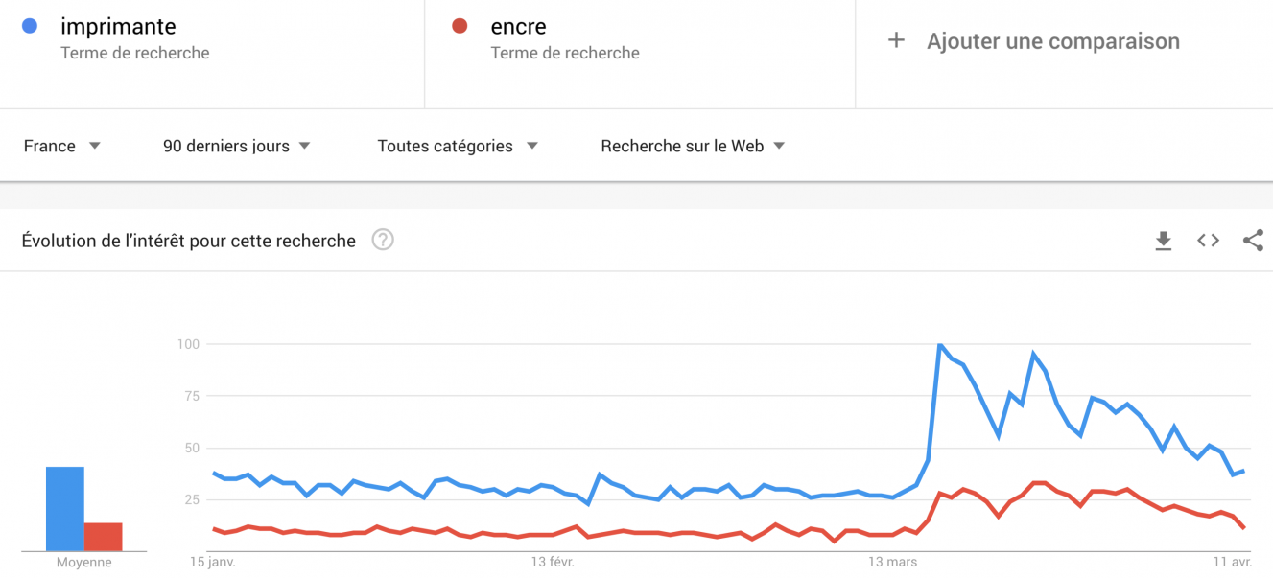This screenshot has width=1273, height=578.
Task: Edit the imprimante search term
Action: [x=118, y=27]
